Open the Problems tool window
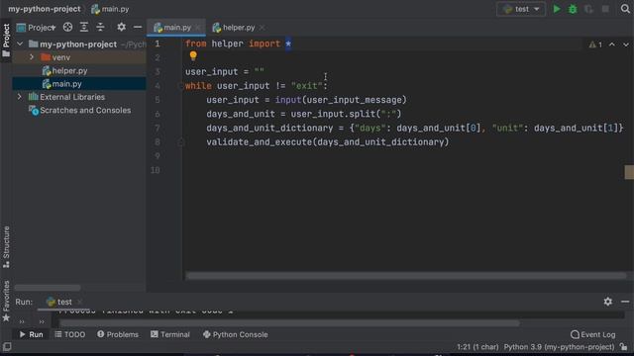This screenshot has width=634, height=356. (x=118, y=334)
